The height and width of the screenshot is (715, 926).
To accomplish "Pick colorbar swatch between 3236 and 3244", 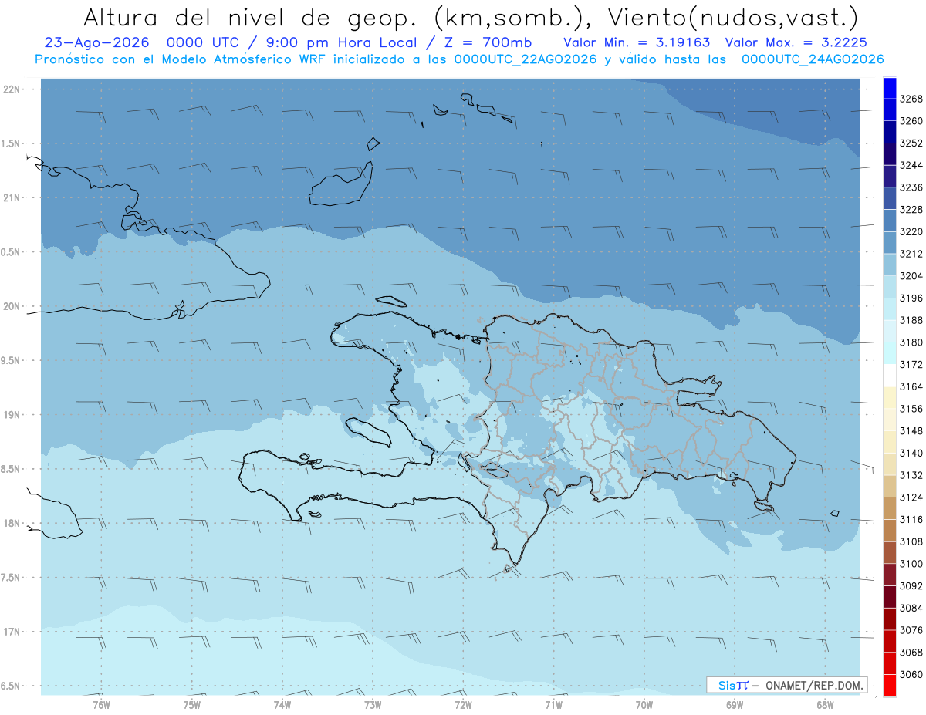I will pos(889,176).
